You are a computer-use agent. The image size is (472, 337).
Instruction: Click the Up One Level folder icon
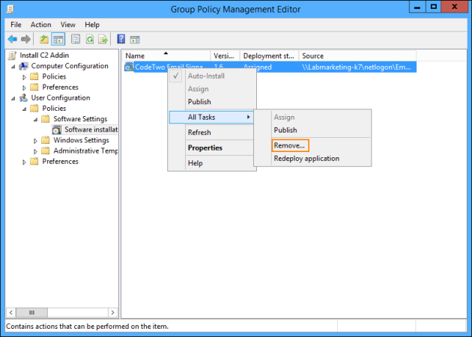pos(44,39)
